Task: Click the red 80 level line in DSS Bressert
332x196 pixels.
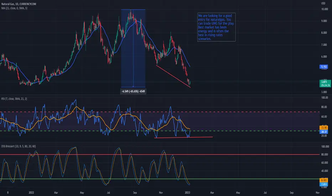Action: (x=160, y=154)
